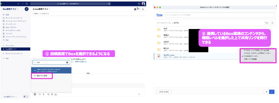Image resolution: width=279 pixels, height=103 pixels.
Task: Choose アクセス: このフォルダ内のユーザー
Action: point(257,53)
